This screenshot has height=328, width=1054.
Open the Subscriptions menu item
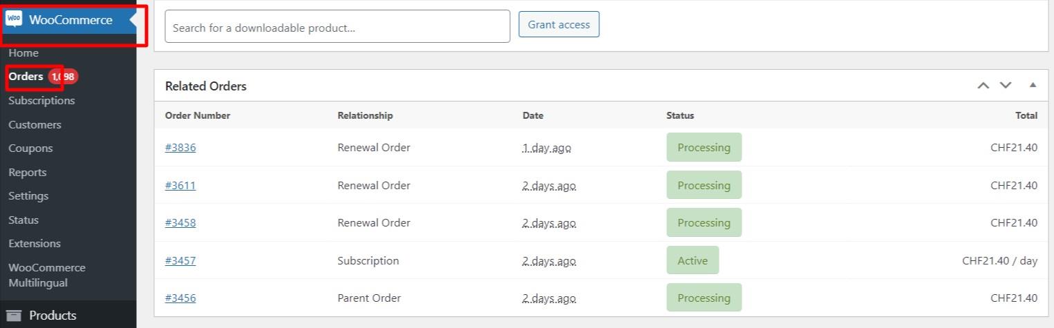[x=41, y=101]
